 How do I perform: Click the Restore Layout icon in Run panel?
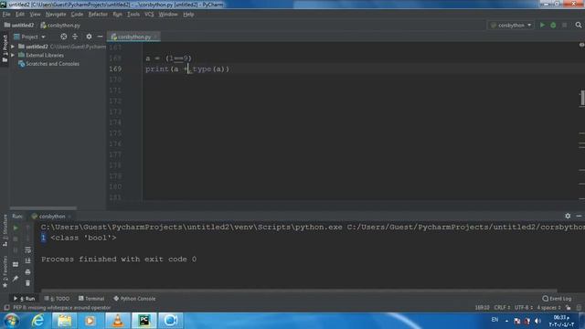(x=16, y=264)
